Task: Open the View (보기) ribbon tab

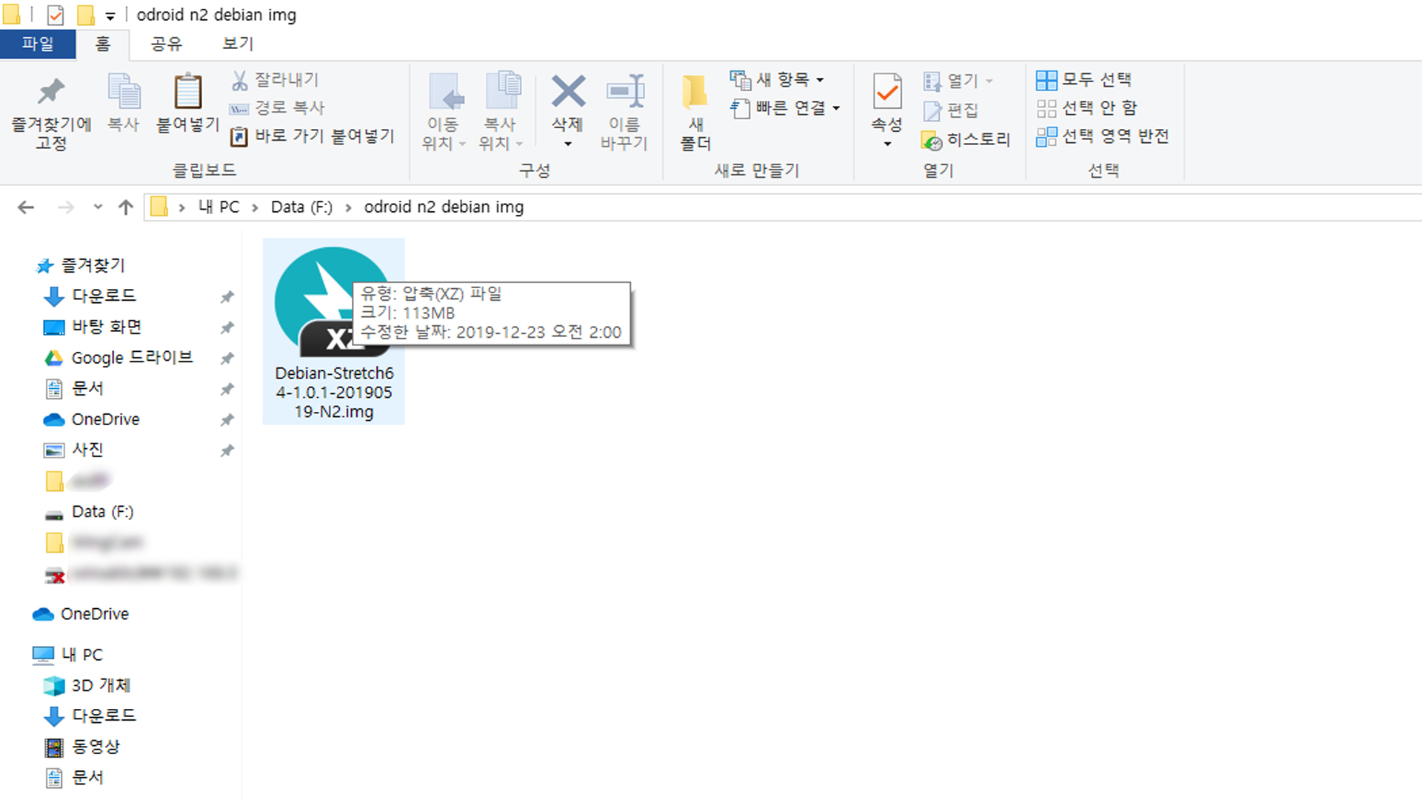Action: 237,44
